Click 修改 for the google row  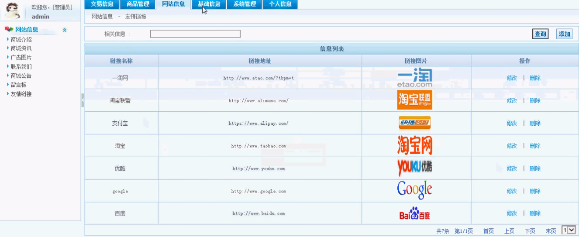click(512, 191)
